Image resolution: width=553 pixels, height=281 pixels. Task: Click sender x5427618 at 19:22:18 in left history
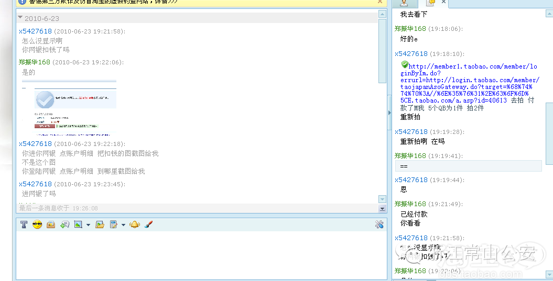[35, 144]
